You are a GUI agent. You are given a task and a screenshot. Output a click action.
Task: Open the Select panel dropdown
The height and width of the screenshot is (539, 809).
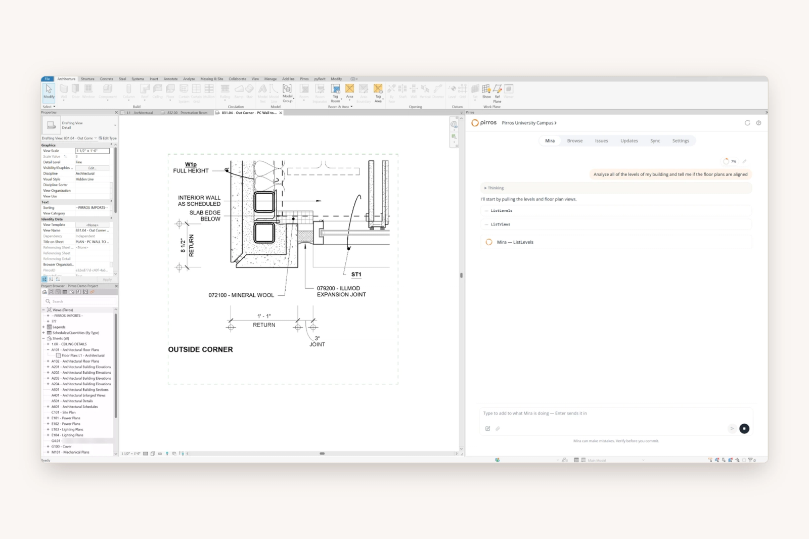click(49, 107)
